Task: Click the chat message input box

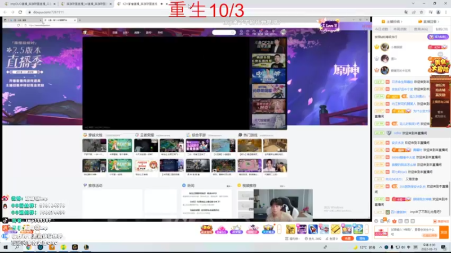Action: [x=414, y=232]
